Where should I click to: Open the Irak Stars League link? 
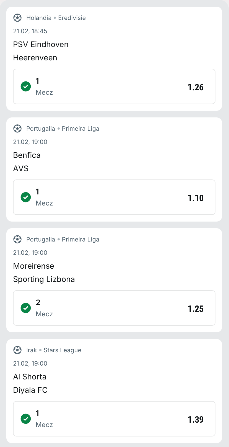pyautogui.click(x=54, y=350)
